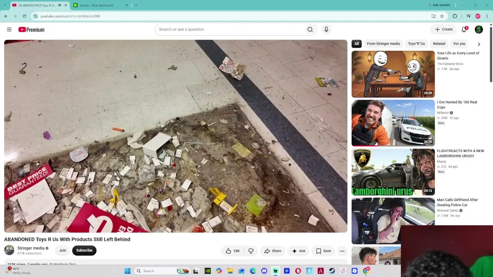
Task: Share this video
Action: tap(273, 251)
